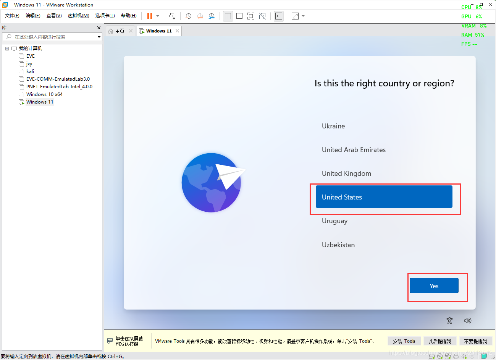Screen dimensions: 496x360
Task: Choose United Arab Emirates from the list
Action: pos(354,150)
